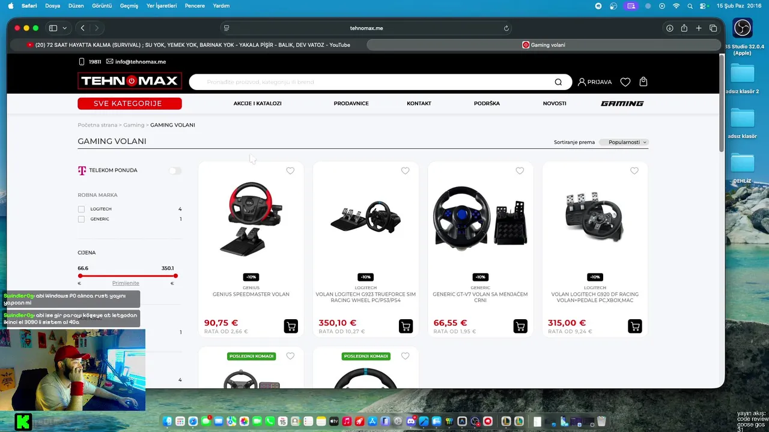Show Safari tab overview icon

713,28
